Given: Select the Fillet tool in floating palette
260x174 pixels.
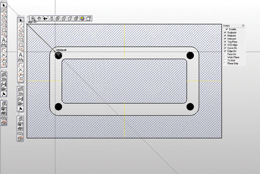Looking at the screenshot, I should coord(20,65).
